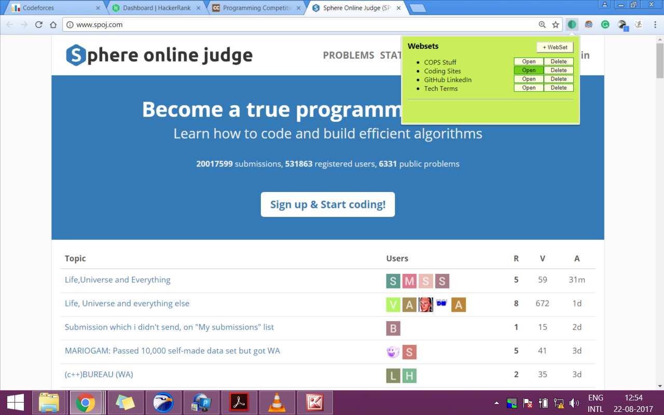Open the Grammarly extension icon
Image resolution: width=664 pixels, height=415 pixels.
(605, 24)
